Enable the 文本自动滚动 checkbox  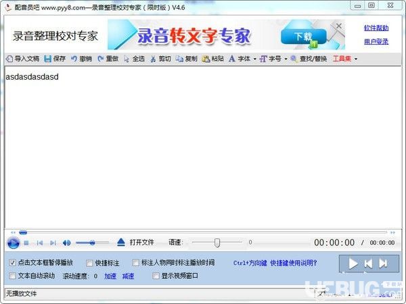pos(12,276)
